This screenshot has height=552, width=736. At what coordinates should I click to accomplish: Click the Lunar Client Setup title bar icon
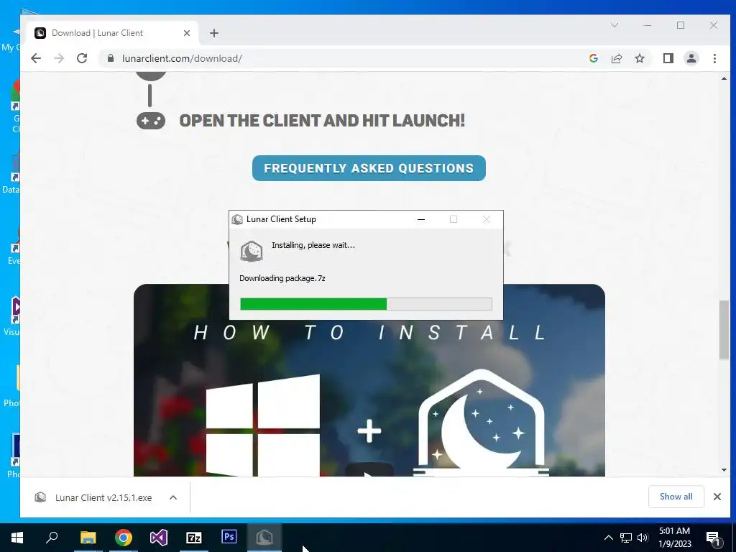coord(237,219)
